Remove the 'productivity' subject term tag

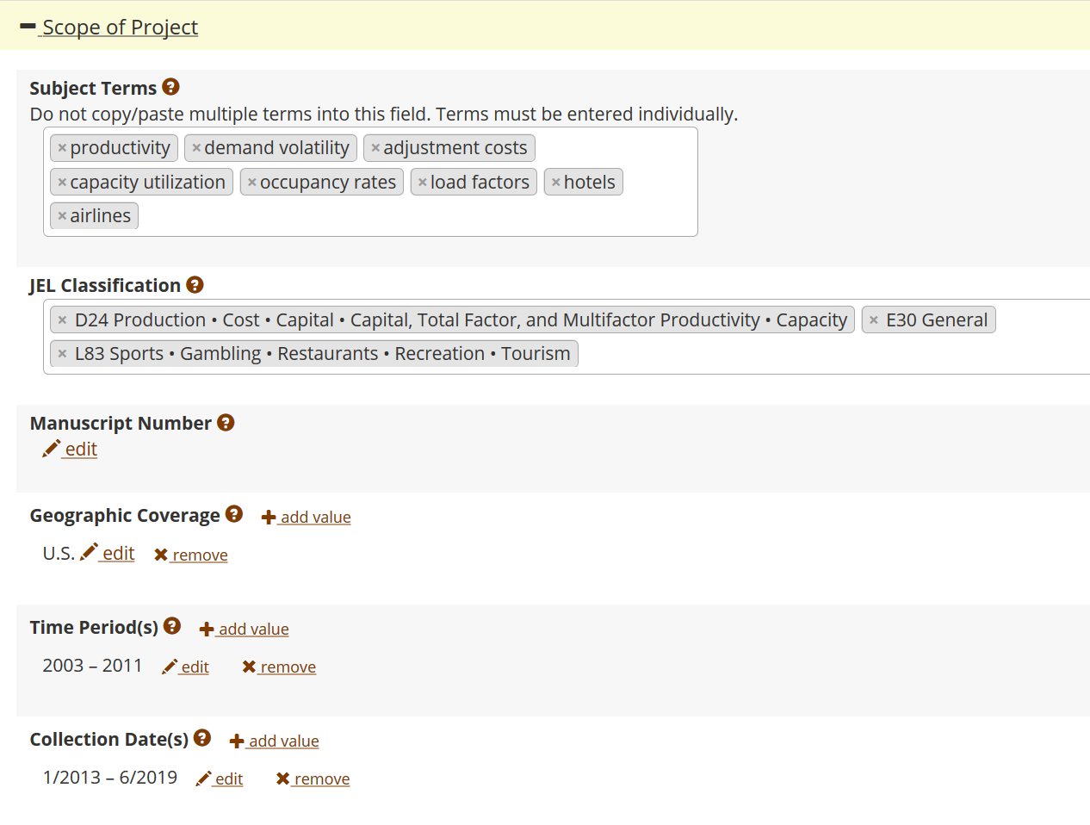tap(62, 148)
